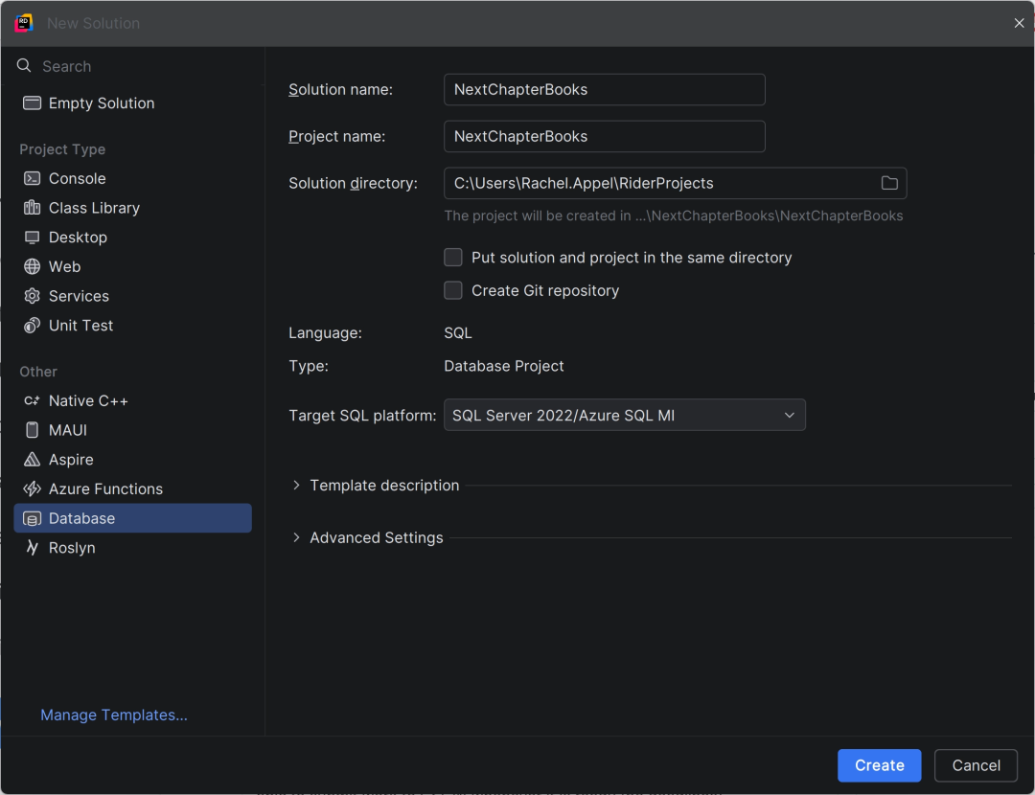Choose the Console template label
The width and height of the screenshot is (1035, 795).
(x=78, y=179)
